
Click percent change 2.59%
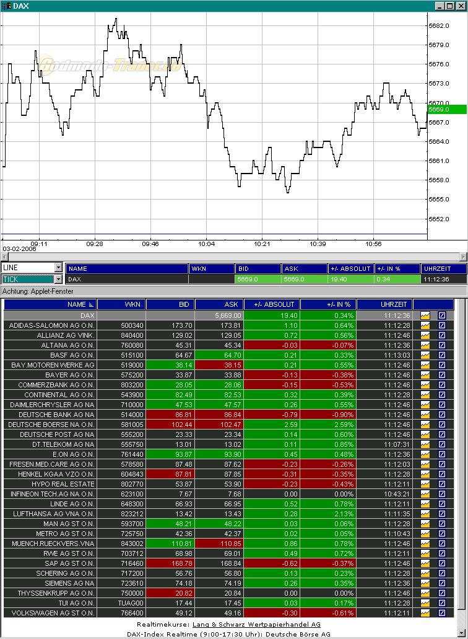point(344,425)
